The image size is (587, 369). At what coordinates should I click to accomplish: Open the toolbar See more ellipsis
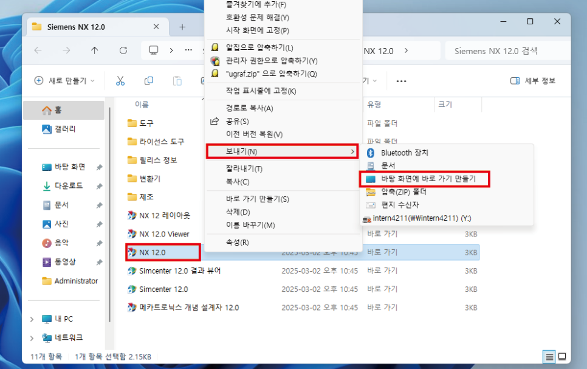tap(401, 81)
